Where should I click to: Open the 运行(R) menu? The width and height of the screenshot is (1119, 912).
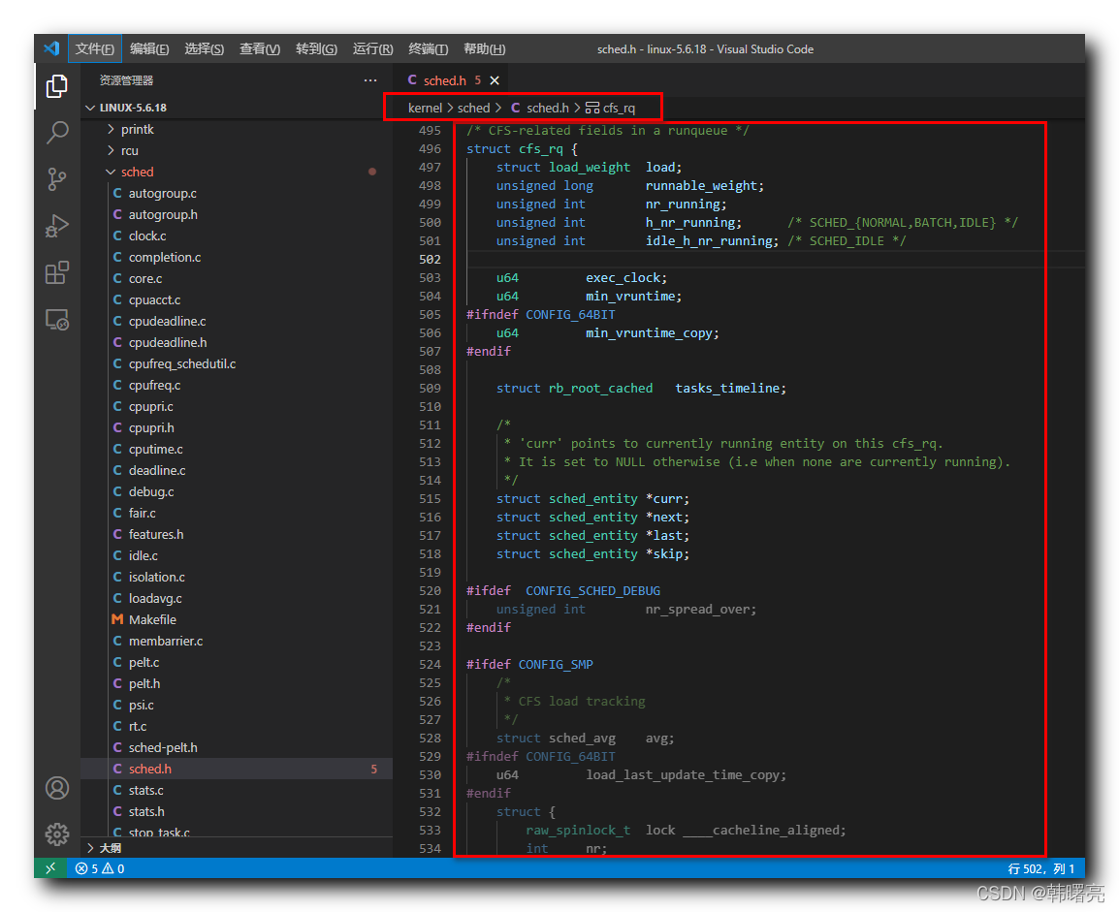pos(372,48)
